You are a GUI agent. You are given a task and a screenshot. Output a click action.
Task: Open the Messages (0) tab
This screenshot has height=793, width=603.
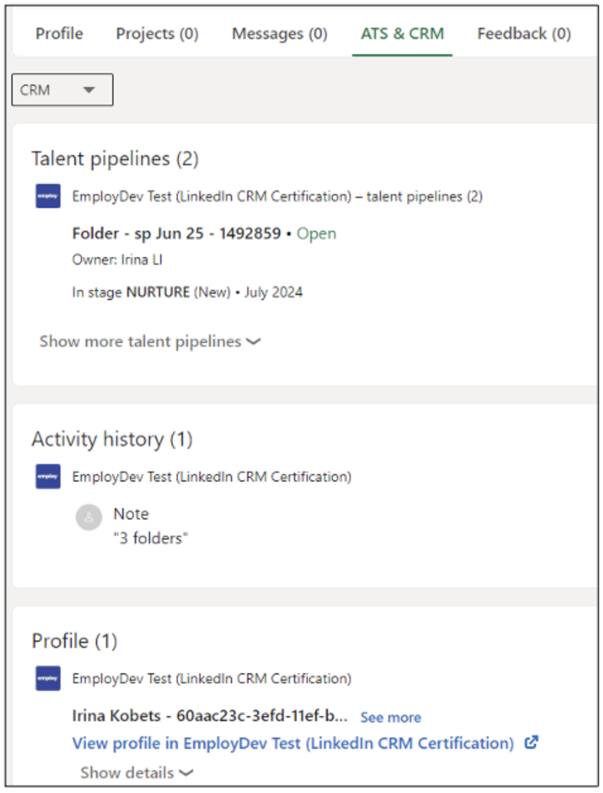click(x=279, y=33)
